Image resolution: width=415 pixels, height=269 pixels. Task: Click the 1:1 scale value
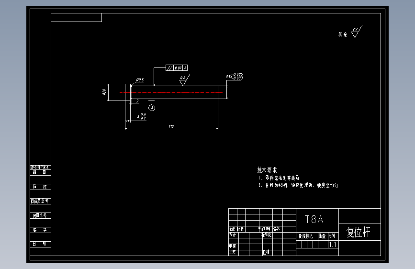[x=333, y=245]
